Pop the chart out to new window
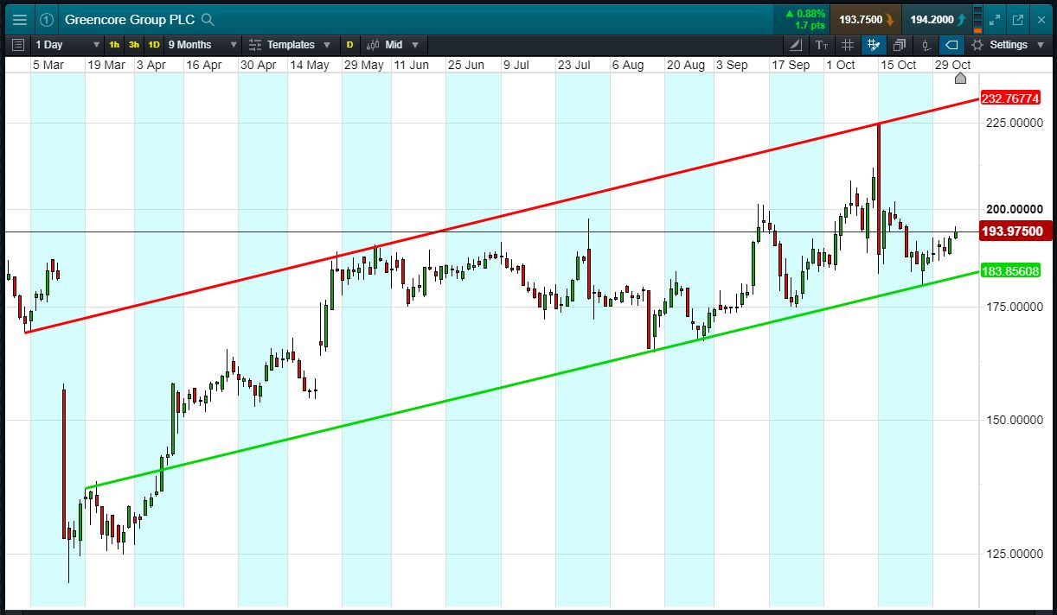This screenshot has height=615, width=1057. pos(1018,19)
